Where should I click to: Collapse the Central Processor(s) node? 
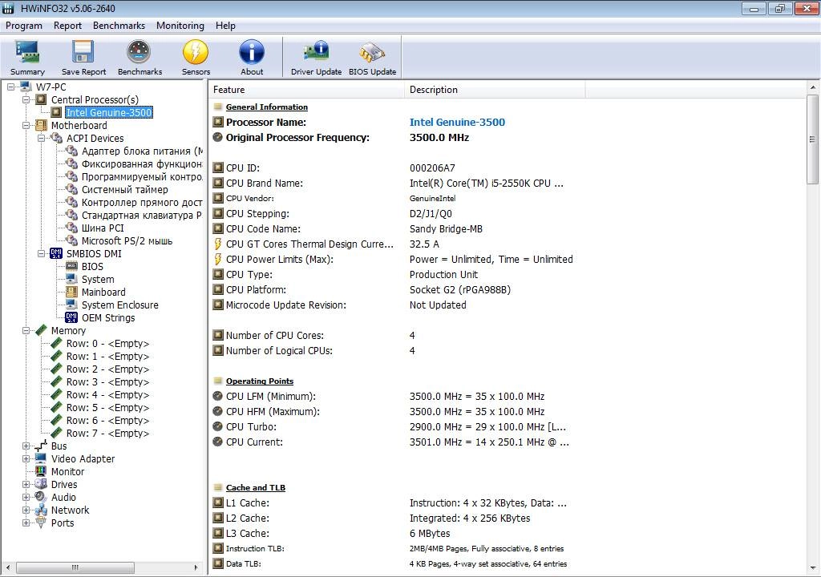pos(26,99)
